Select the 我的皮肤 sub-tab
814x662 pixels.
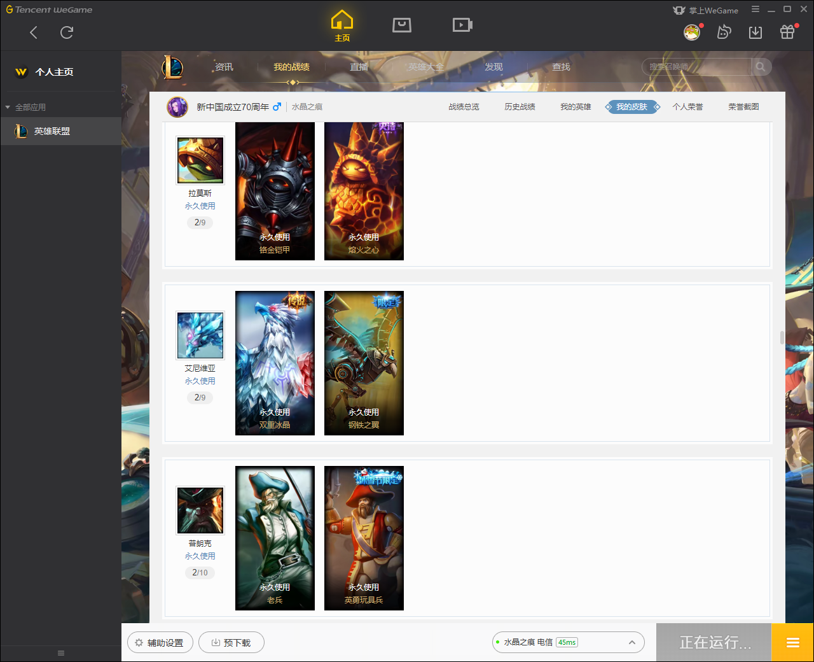click(632, 107)
